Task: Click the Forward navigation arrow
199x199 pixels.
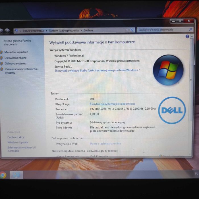Action: pos(7,31)
